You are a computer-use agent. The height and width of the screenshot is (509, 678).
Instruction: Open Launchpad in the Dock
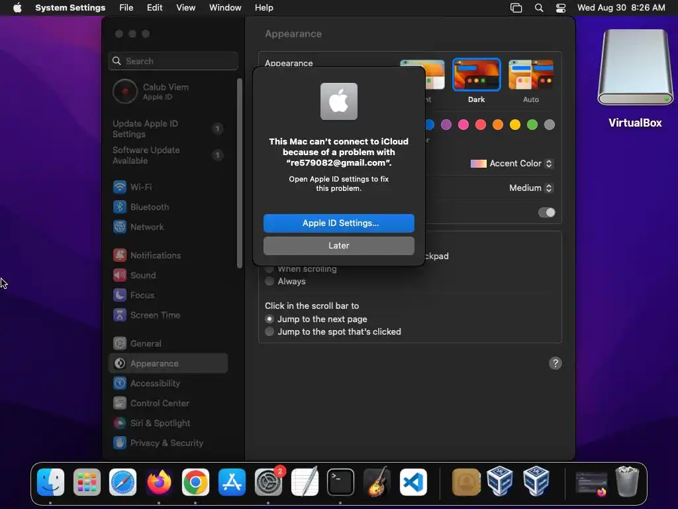(x=87, y=482)
